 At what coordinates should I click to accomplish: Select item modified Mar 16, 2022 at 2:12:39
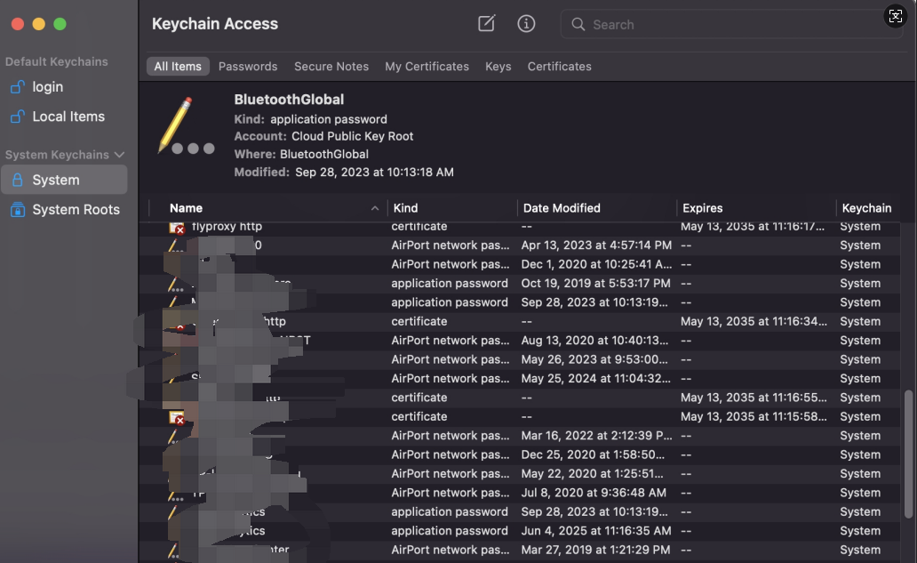(x=596, y=436)
